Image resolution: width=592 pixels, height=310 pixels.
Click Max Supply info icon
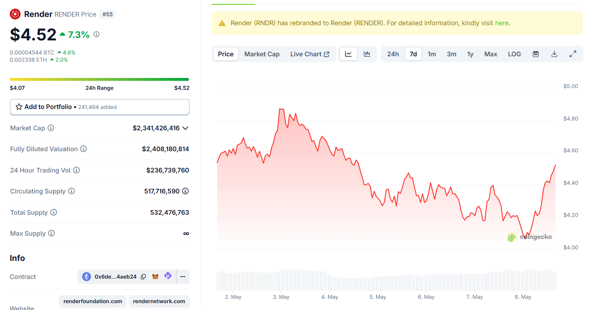pyautogui.click(x=52, y=233)
